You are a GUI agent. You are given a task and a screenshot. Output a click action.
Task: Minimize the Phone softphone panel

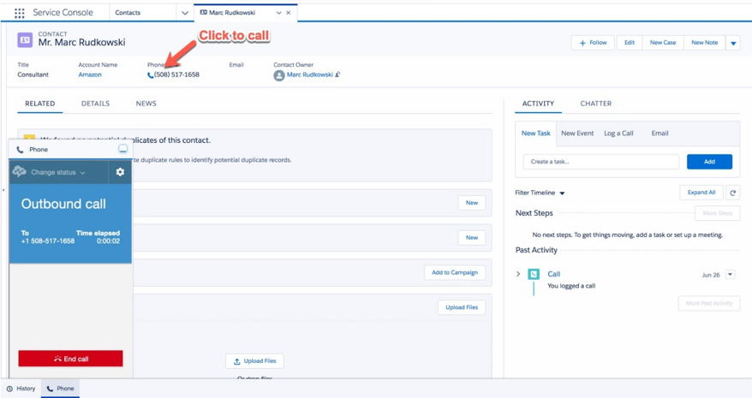tap(122, 149)
